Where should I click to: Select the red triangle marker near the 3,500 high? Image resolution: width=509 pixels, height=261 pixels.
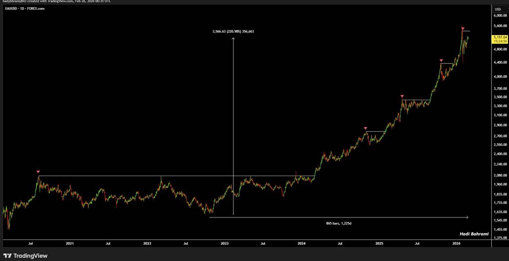[402, 96]
